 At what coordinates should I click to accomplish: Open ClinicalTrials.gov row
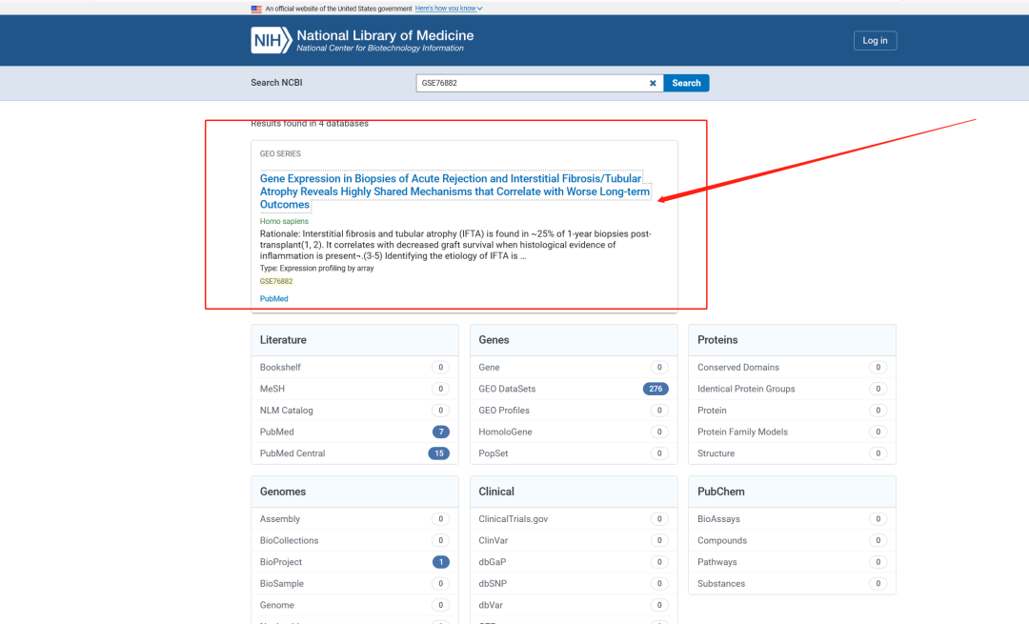(x=574, y=519)
